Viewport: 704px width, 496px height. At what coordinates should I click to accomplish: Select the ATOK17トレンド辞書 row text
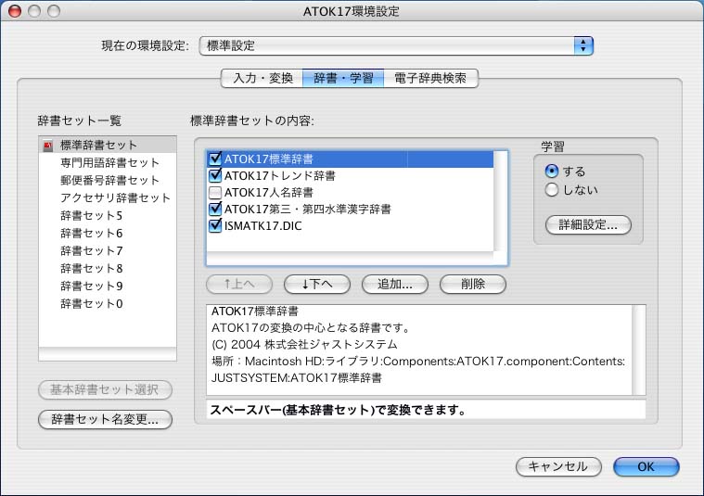tap(280, 175)
